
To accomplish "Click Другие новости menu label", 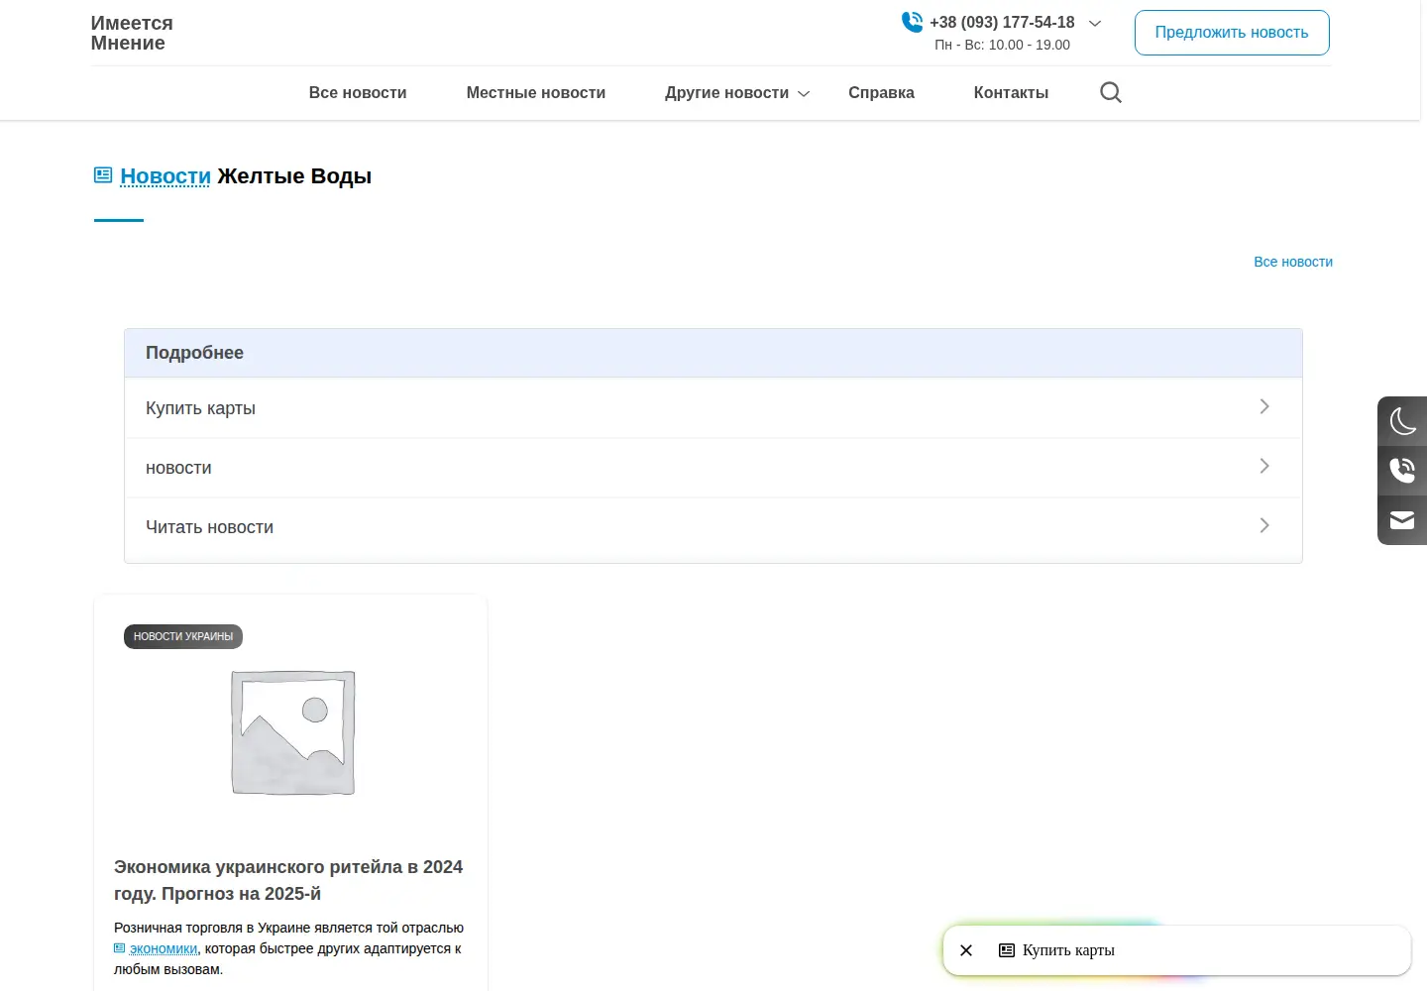I will pos(726,92).
